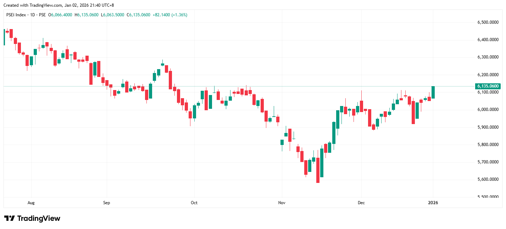Click the high value H6,135.0600

pos(87,15)
